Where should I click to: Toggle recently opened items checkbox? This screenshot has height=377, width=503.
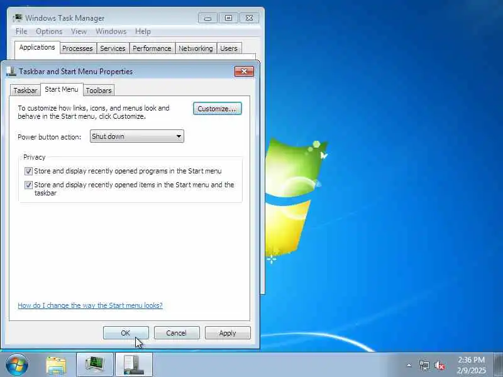(x=28, y=185)
